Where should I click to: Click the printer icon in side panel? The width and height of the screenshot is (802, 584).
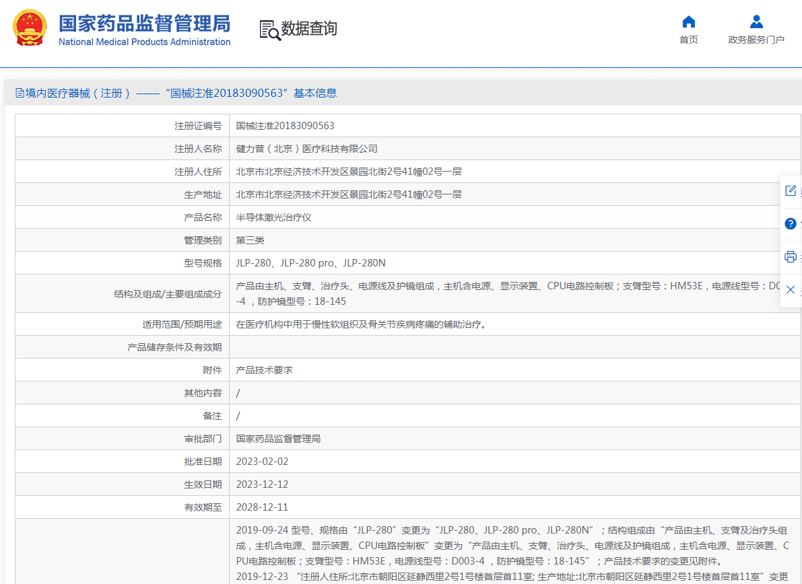pyautogui.click(x=791, y=256)
